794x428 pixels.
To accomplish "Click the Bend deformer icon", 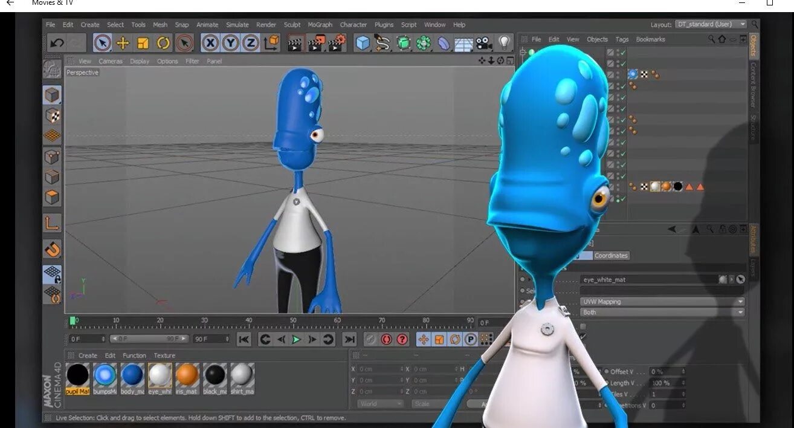I will 444,44.
